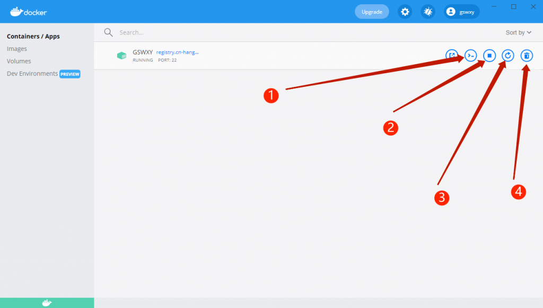Click the Docker whale logo
543x308 pixels.
click(29, 12)
